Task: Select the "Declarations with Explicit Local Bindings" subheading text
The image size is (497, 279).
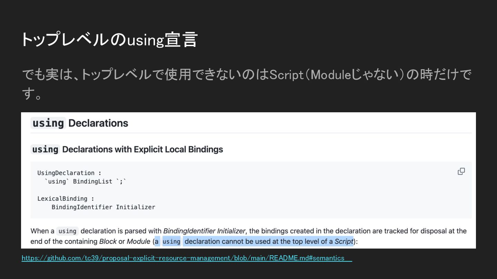Action: (x=142, y=149)
